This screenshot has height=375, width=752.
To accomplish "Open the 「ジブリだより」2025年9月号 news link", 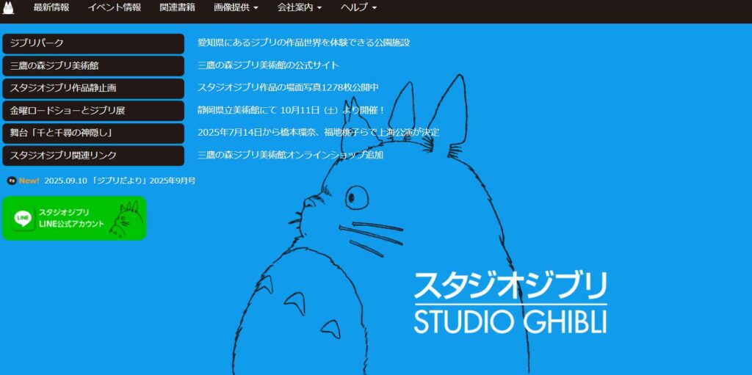I will [120, 181].
